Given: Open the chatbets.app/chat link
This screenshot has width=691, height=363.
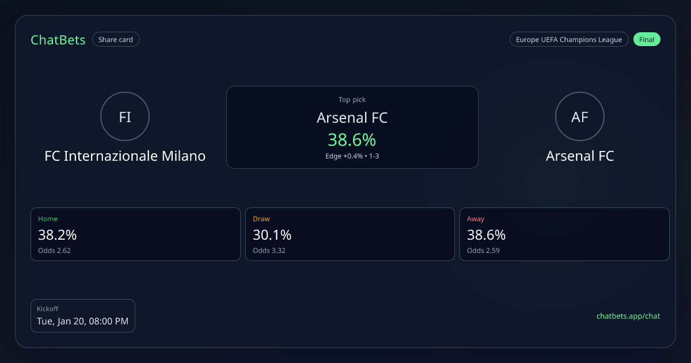Looking at the screenshot, I should 628,316.
